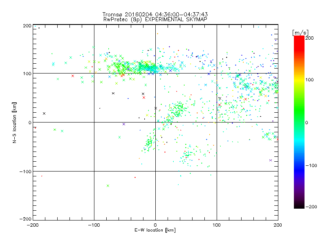Click the tiny red dot near bottom-left corner
This screenshot has height=245, width=327.
click(x=42, y=176)
